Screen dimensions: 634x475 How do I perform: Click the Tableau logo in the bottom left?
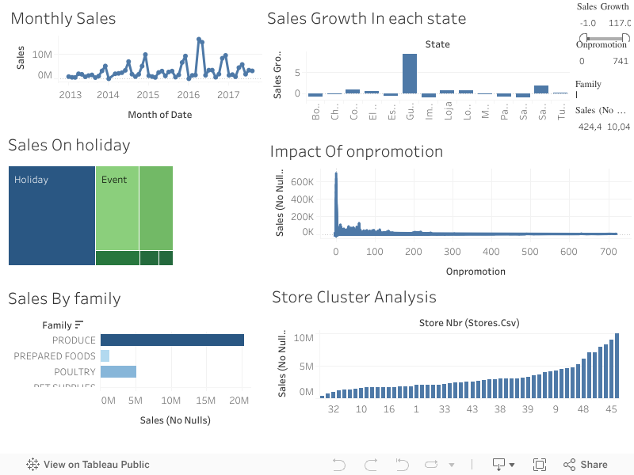tap(32, 465)
